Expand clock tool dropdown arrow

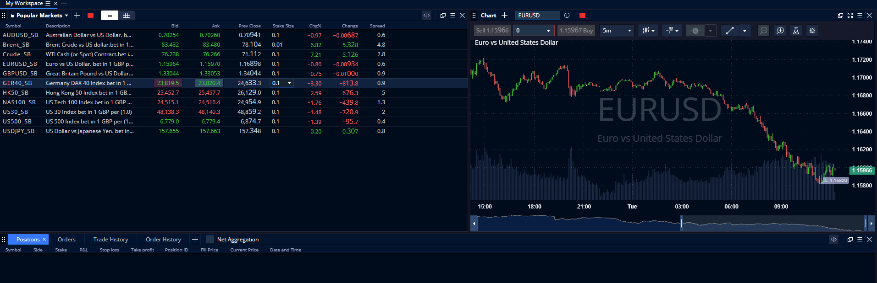tap(710, 31)
